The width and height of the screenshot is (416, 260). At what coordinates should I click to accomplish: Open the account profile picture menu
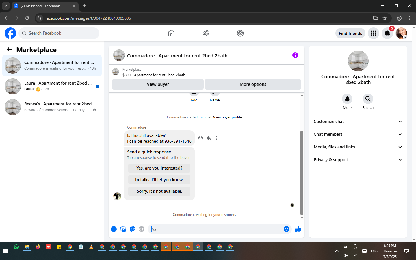click(x=402, y=33)
